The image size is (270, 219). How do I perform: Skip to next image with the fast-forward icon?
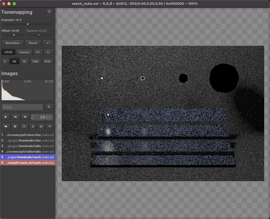tap(25, 117)
